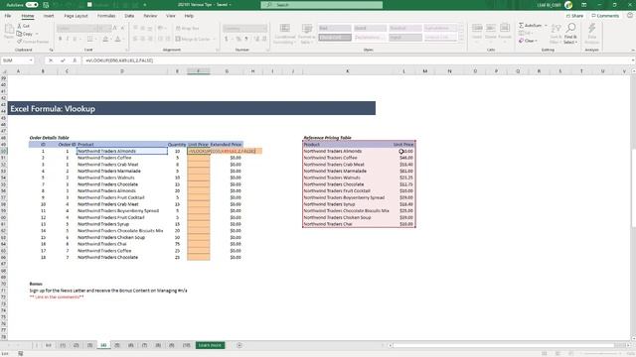
Task: Click the Copy command
Action: click(x=25, y=34)
